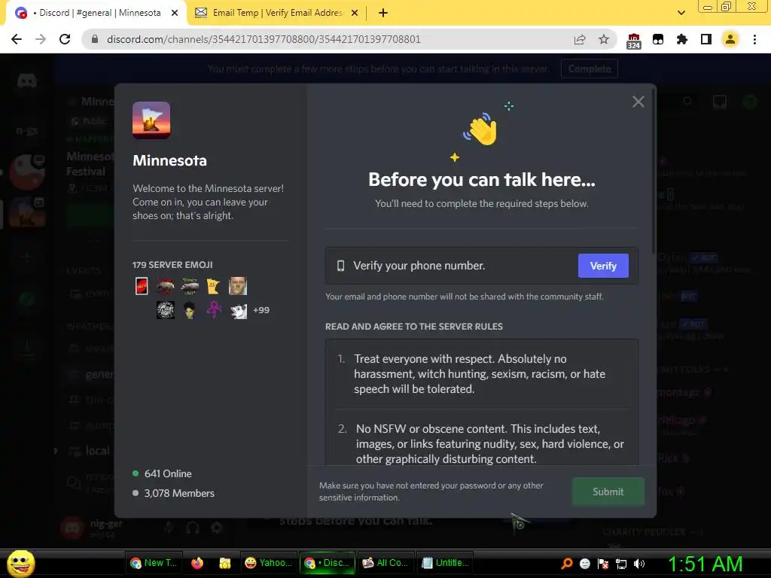Click the Verify phone number button
The image size is (771, 578).
[x=603, y=266]
